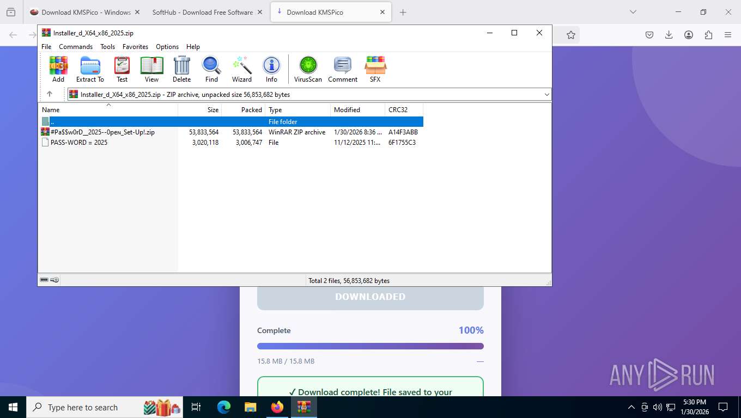Sort by the Type column header
Viewport: 741px width, 418px height.
coord(298,110)
